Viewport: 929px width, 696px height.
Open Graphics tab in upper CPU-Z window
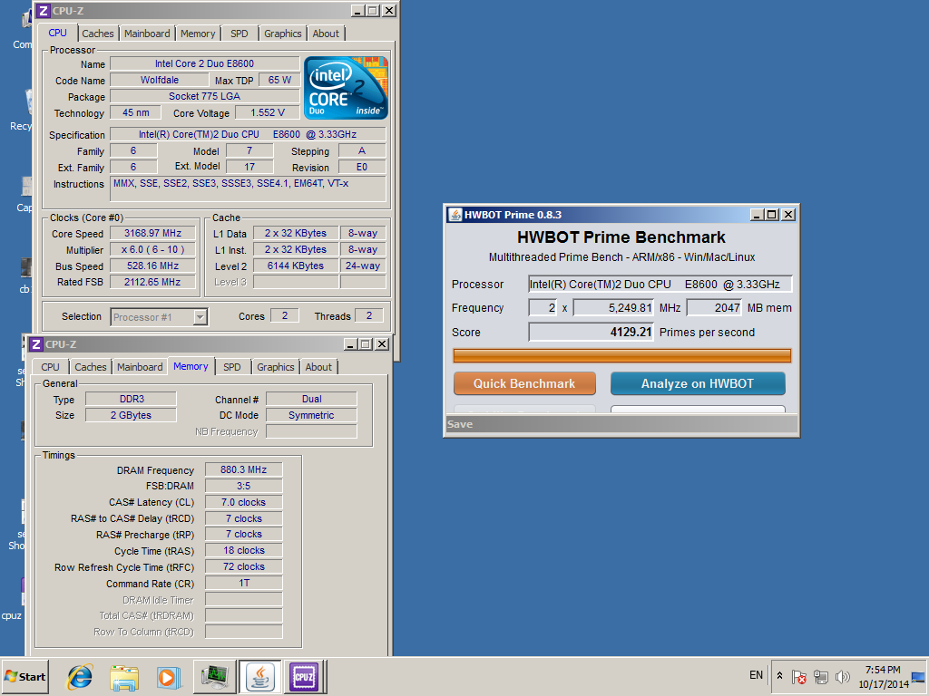(x=283, y=34)
